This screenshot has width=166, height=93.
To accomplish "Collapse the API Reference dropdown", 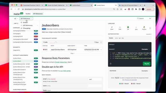I will point(26,19).
